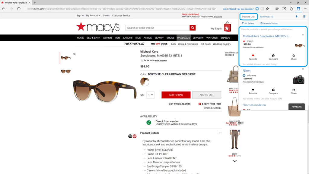This screenshot has width=309, height=174.
Task: Toggle Favorite heart on Michael Kors Sunglasses
Action: [253, 56]
